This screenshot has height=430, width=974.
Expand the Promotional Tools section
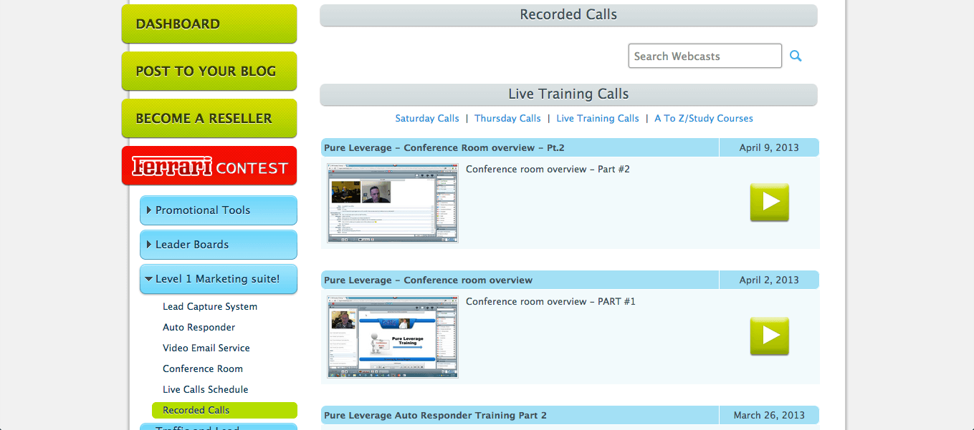click(x=219, y=210)
